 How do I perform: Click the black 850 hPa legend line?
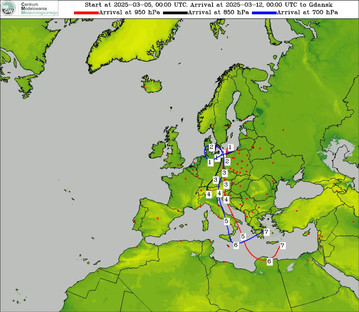(175, 13)
